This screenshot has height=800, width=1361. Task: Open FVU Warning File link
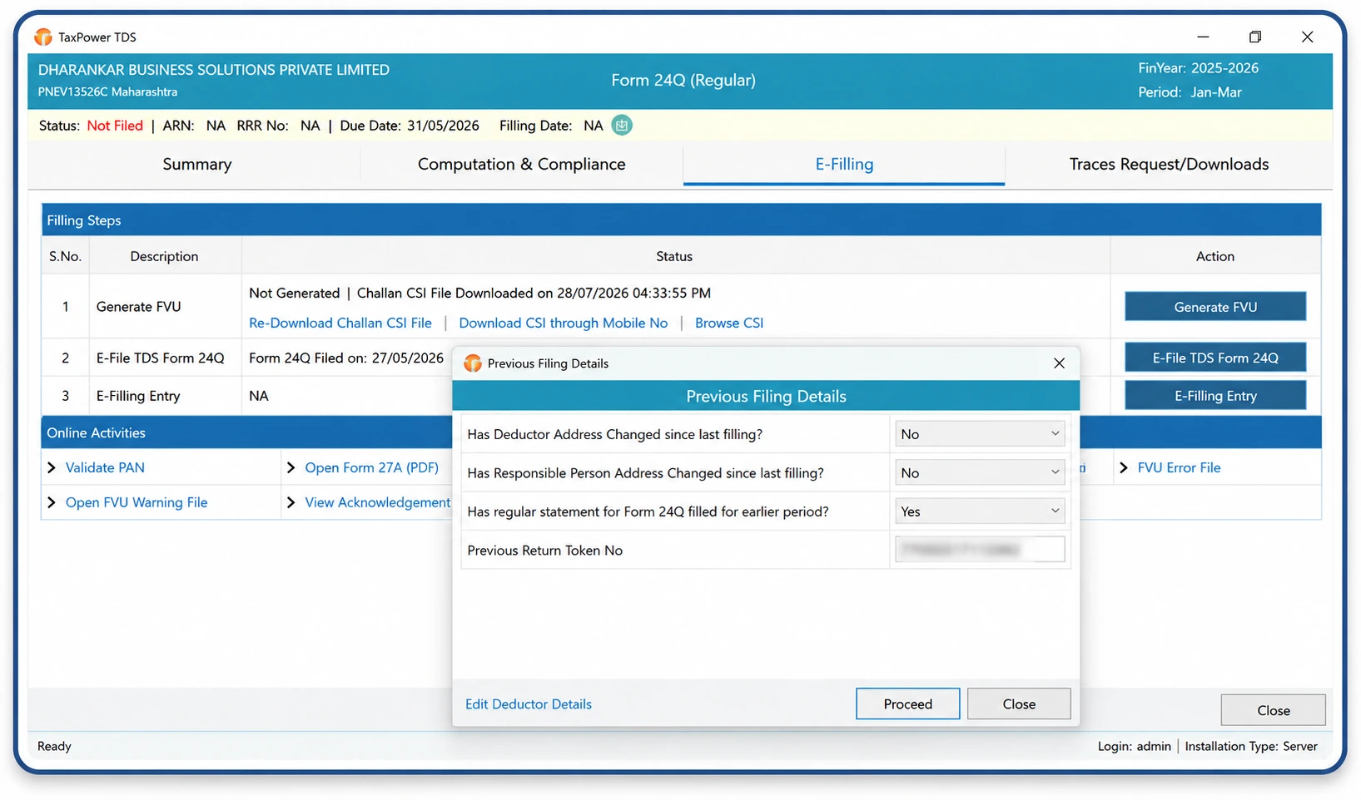pos(137,502)
